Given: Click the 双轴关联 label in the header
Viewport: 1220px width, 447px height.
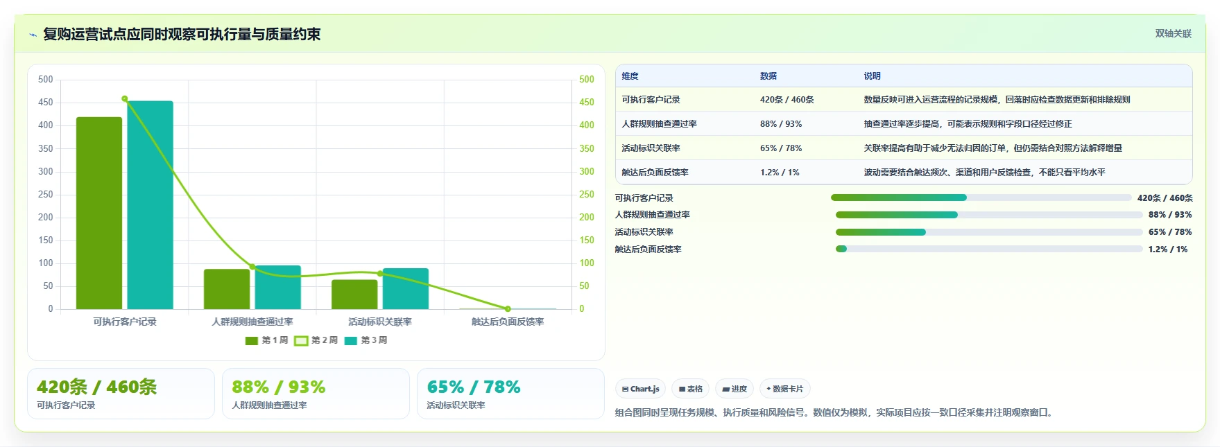Looking at the screenshot, I should (1173, 33).
